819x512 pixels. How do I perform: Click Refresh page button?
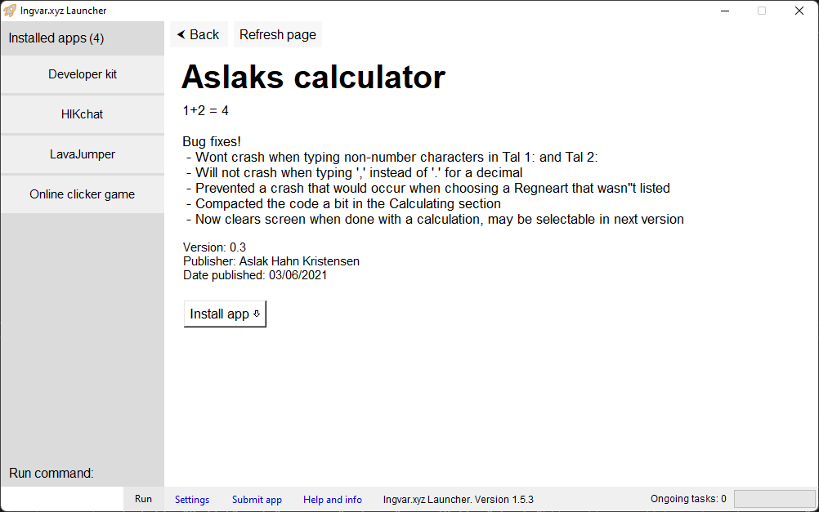coord(277,34)
